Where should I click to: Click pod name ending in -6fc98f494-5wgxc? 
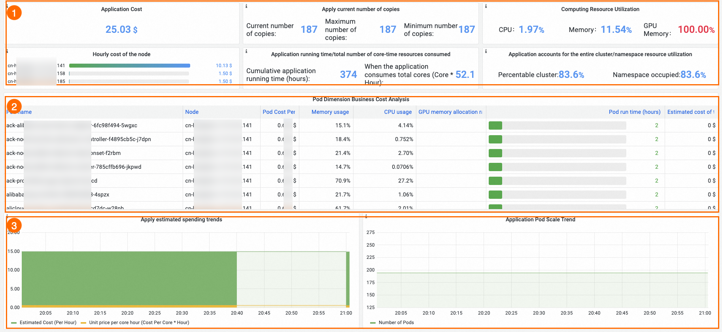(x=72, y=125)
